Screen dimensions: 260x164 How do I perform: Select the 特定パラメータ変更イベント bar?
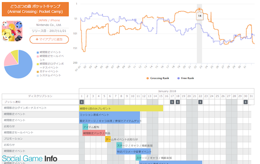coord(133,151)
